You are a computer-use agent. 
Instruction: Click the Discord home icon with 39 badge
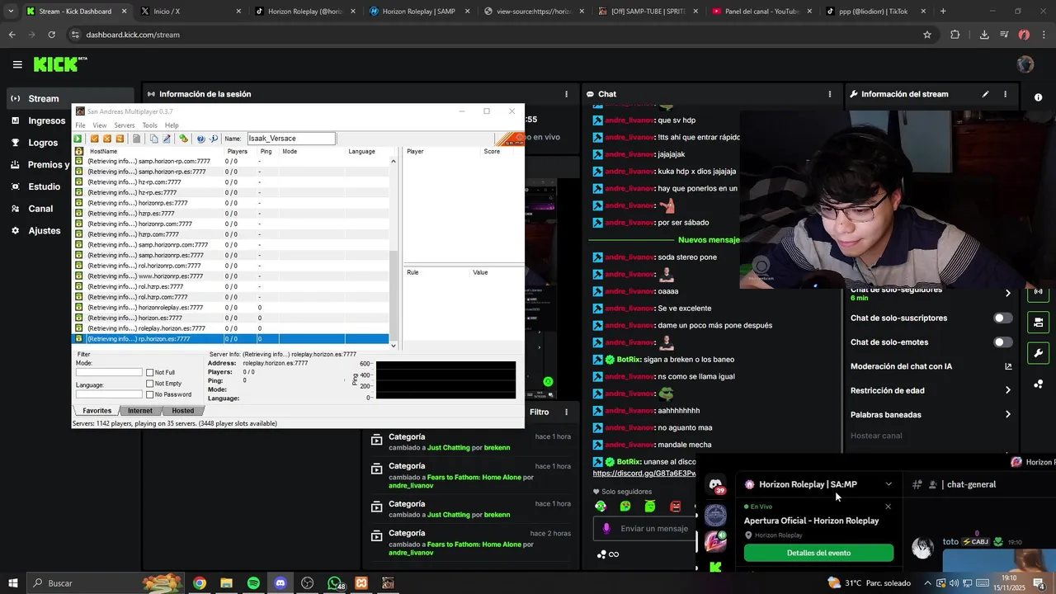point(715,486)
